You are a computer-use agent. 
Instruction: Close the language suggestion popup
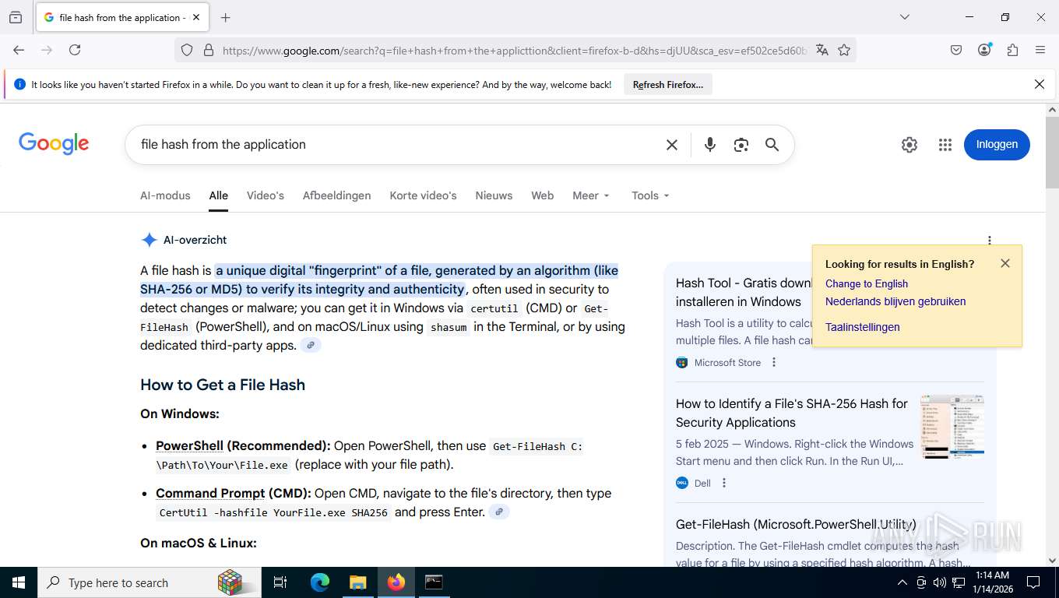pos(1004,263)
